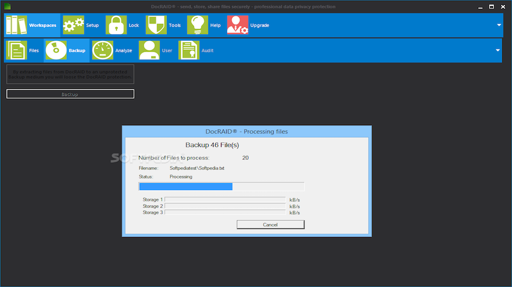This screenshot has height=287, width=512.
Task: Click the Storage 1 speed bar
Action: 225,199
